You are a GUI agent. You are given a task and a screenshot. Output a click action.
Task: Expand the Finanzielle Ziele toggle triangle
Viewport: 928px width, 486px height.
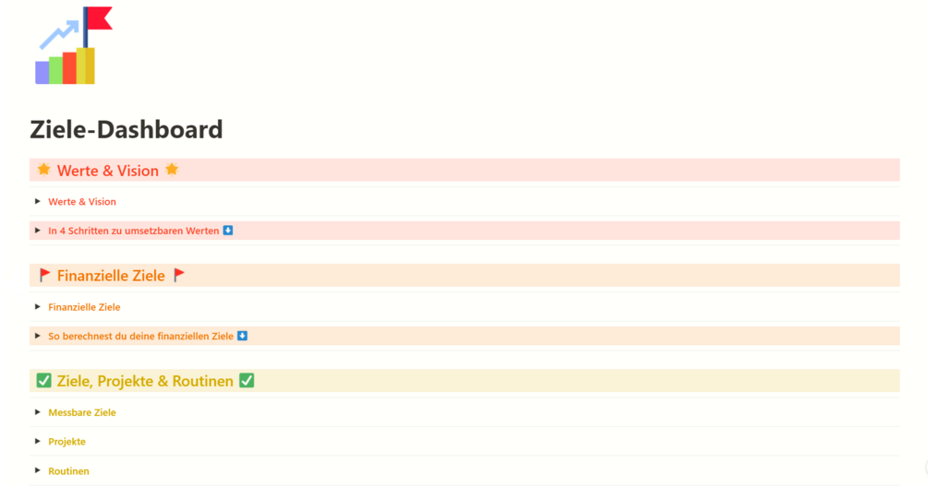(38, 307)
